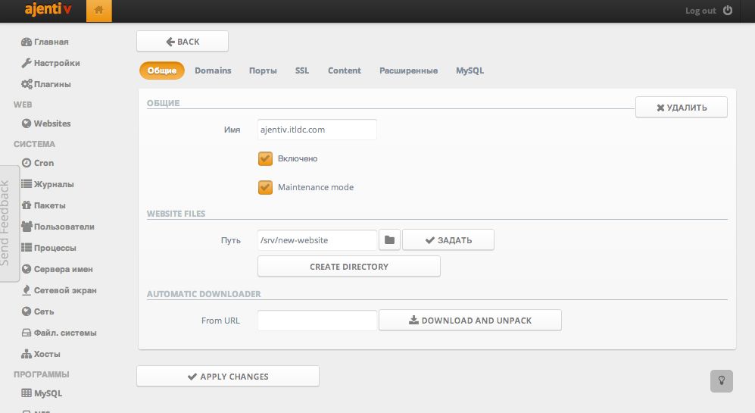This screenshot has width=755, height=413.
Task: Open Пользователи in the sidebar
Action: pos(58,227)
